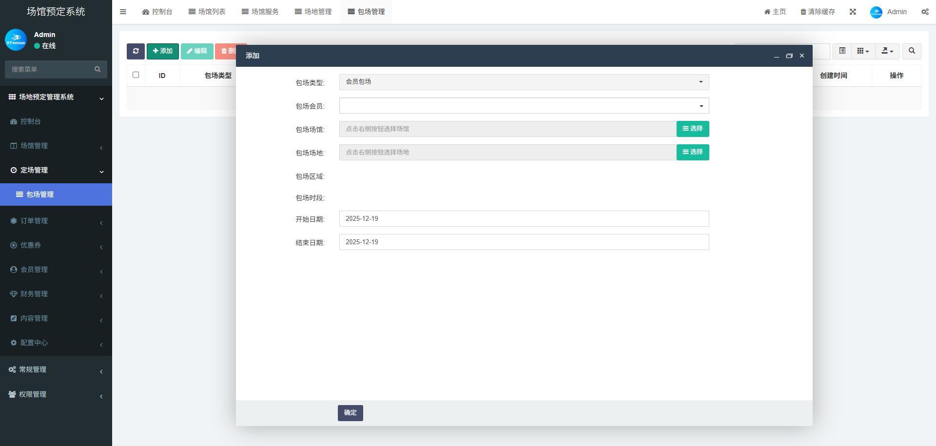Open the columns visibility dropdown

pyautogui.click(x=863, y=51)
